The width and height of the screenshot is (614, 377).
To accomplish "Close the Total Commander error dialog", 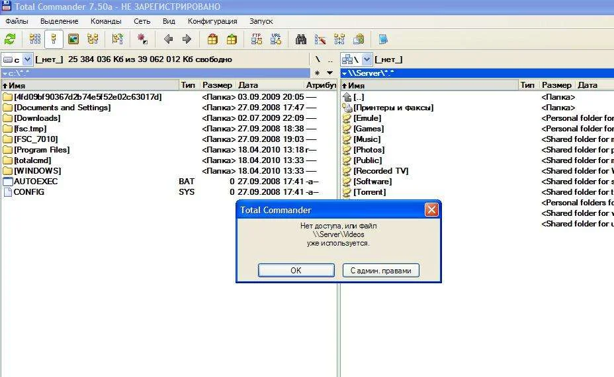I will point(431,210).
